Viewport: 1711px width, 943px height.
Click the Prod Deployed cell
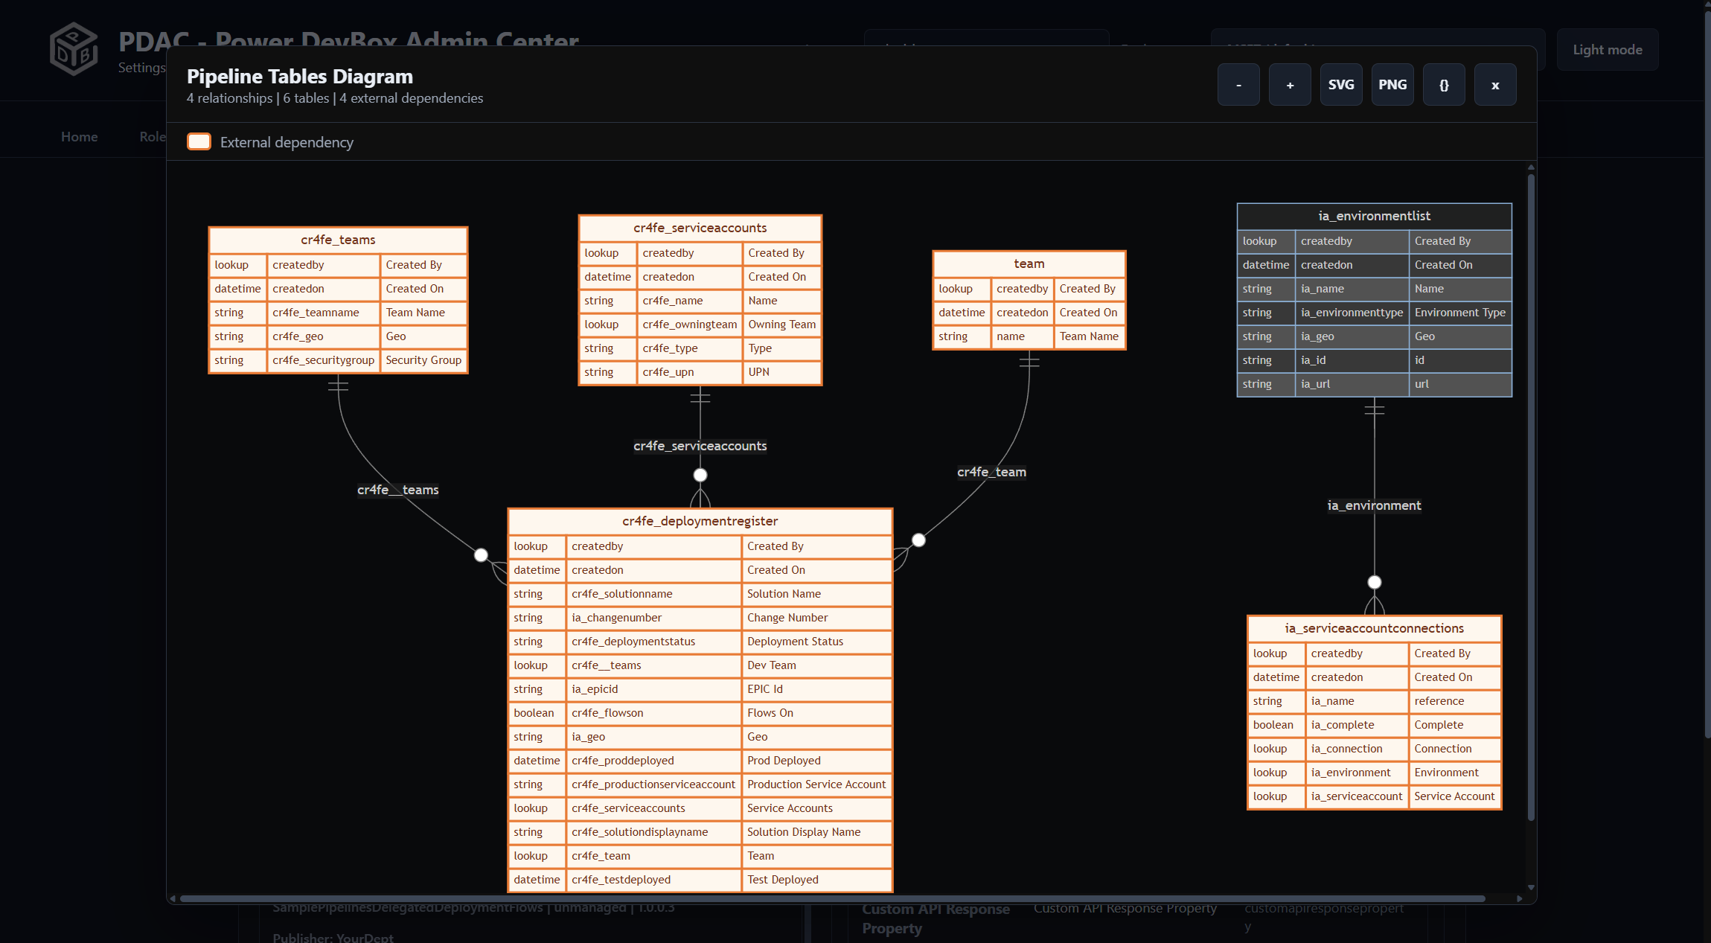pos(816,761)
